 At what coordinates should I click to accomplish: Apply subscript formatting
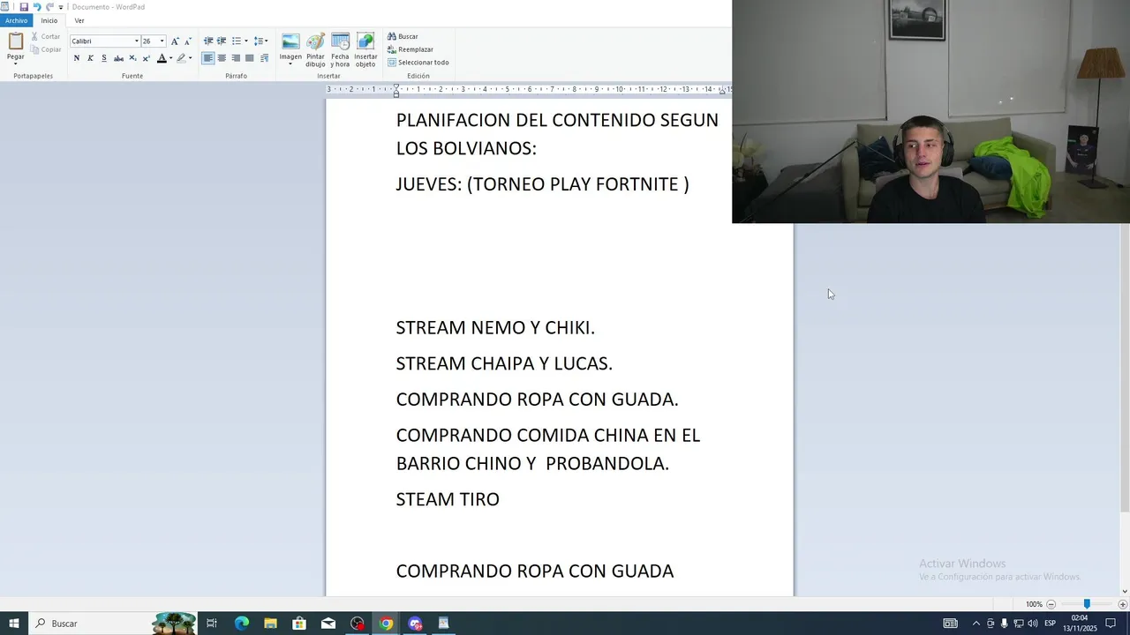(132, 58)
